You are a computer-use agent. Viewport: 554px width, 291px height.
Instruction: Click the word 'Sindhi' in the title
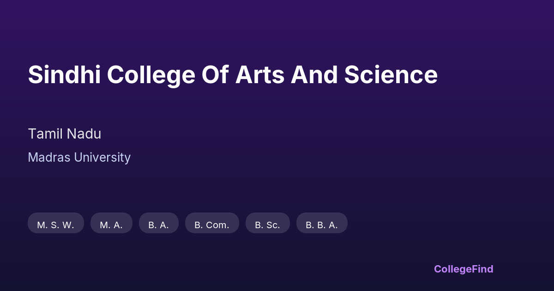[x=64, y=75]
